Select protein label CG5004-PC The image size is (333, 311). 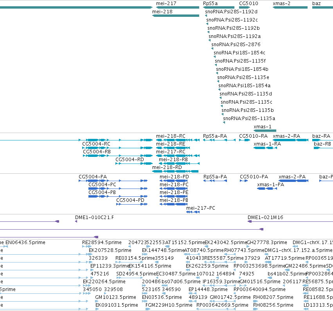(103, 185)
